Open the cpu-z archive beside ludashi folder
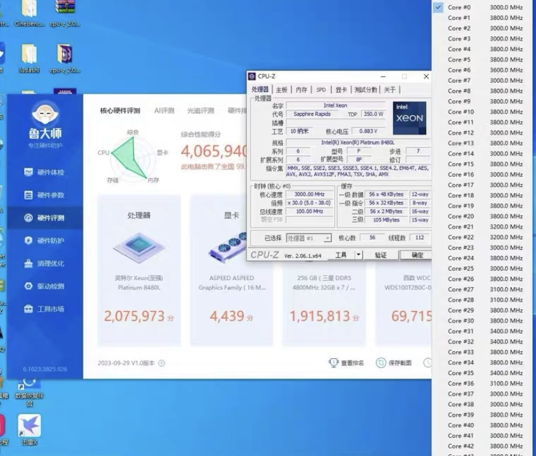536x456 pixels. tap(65, 58)
